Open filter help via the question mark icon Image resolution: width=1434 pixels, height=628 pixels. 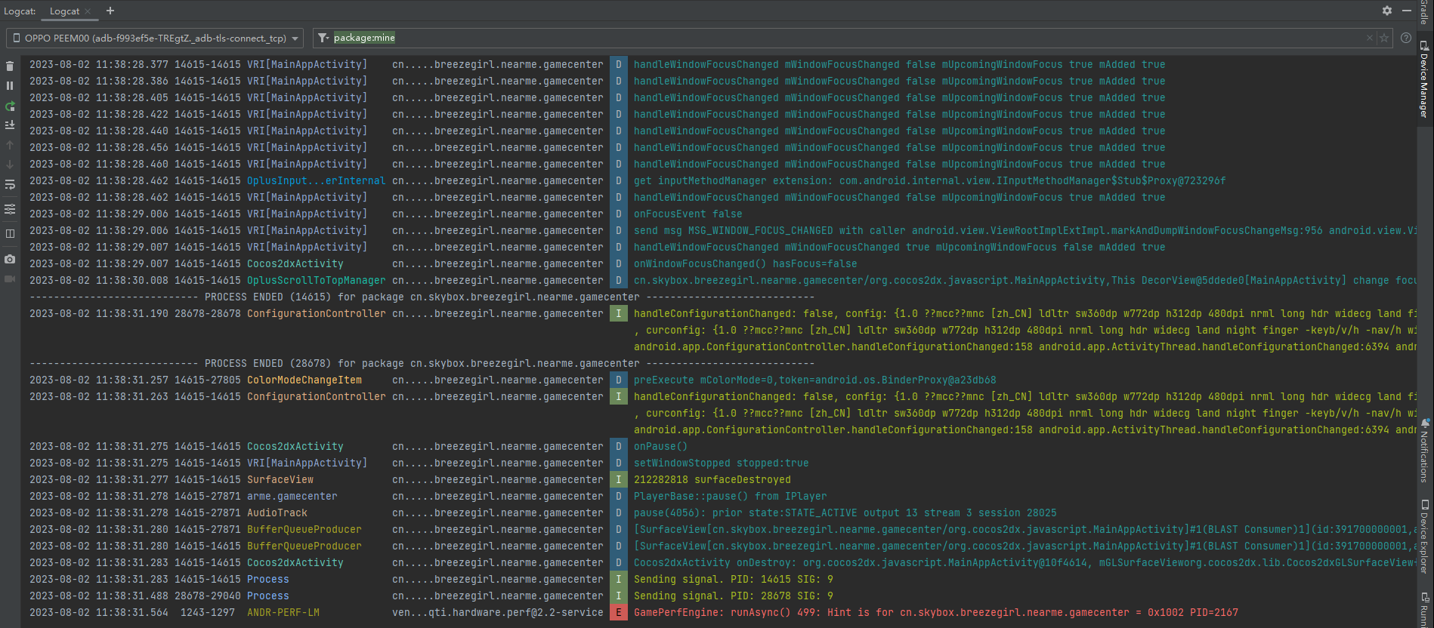(x=1406, y=38)
